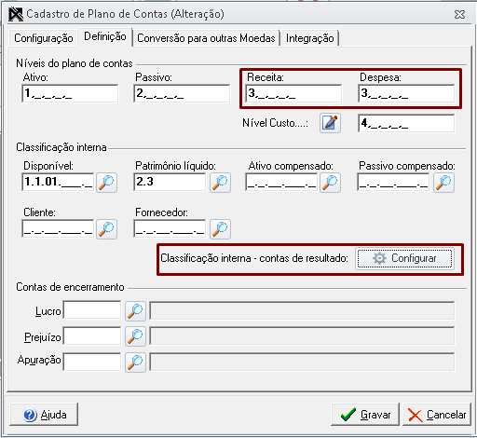Focus the Receita level input field

[293, 93]
